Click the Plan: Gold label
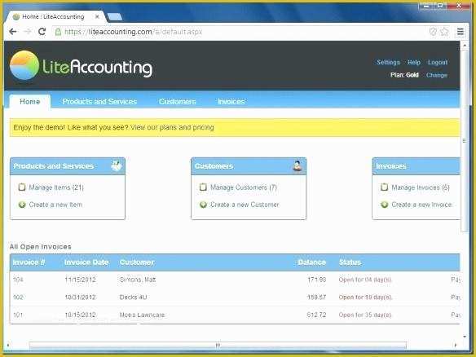 (x=404, y=75)
